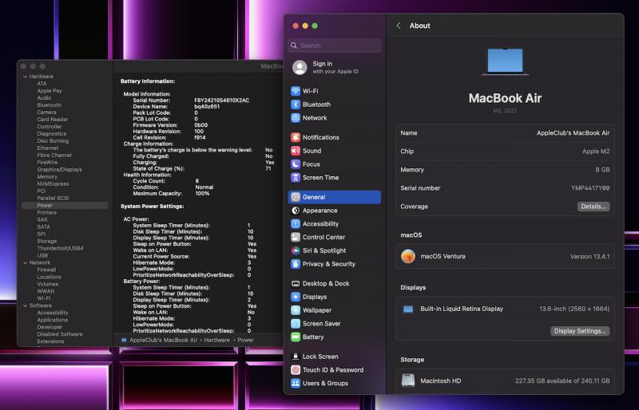The width and height of the screenshot is (639, 410).
Task: Open Bluetooth icon in System Settings sidebar
Action: pyautogui.click(x=296, y=104)
